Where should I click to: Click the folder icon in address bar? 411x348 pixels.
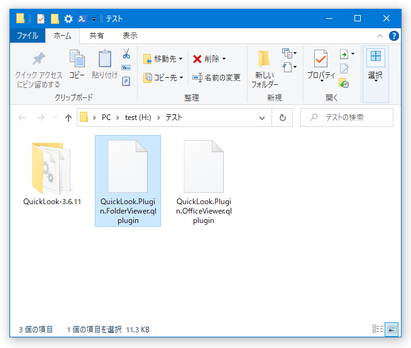(84, 117)
